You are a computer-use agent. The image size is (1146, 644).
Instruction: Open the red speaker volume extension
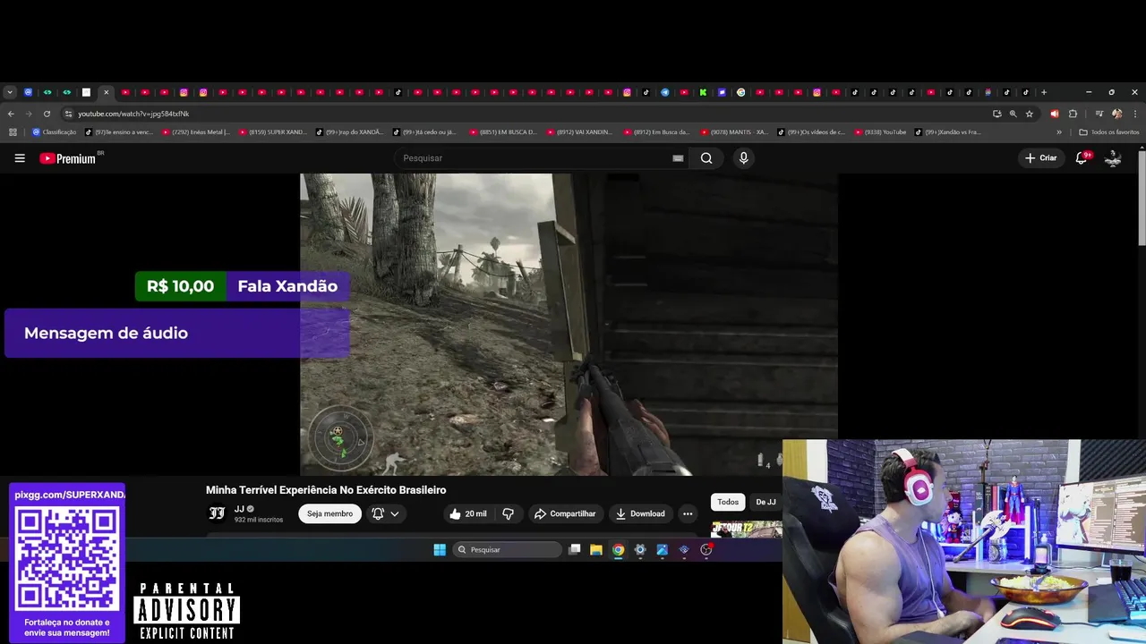tap(1054, 114)
